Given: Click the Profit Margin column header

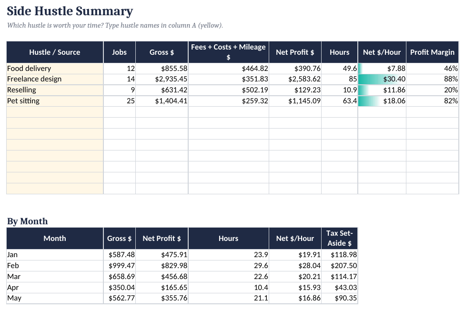Looking at the screenshot, I should [433, 52].
